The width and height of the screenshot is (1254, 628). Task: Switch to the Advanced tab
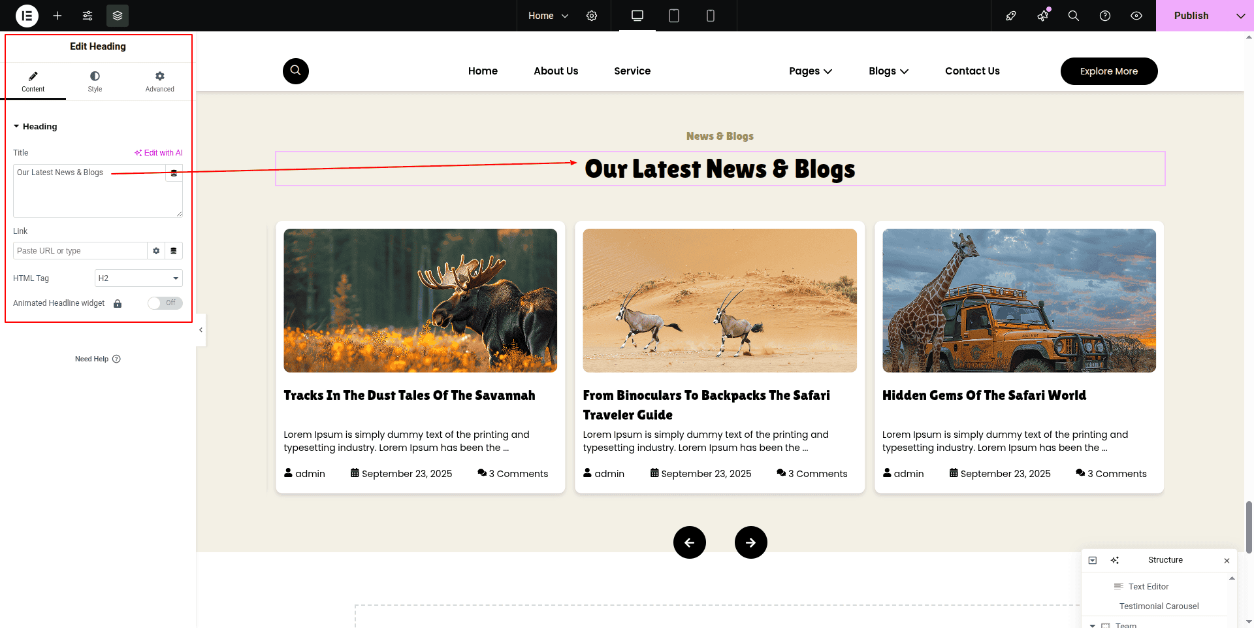coord(159,82)
